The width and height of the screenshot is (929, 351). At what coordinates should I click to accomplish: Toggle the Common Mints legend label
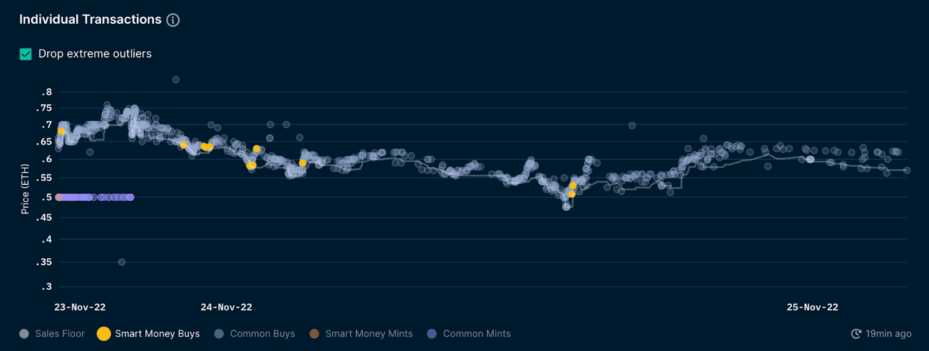(477, 334)
